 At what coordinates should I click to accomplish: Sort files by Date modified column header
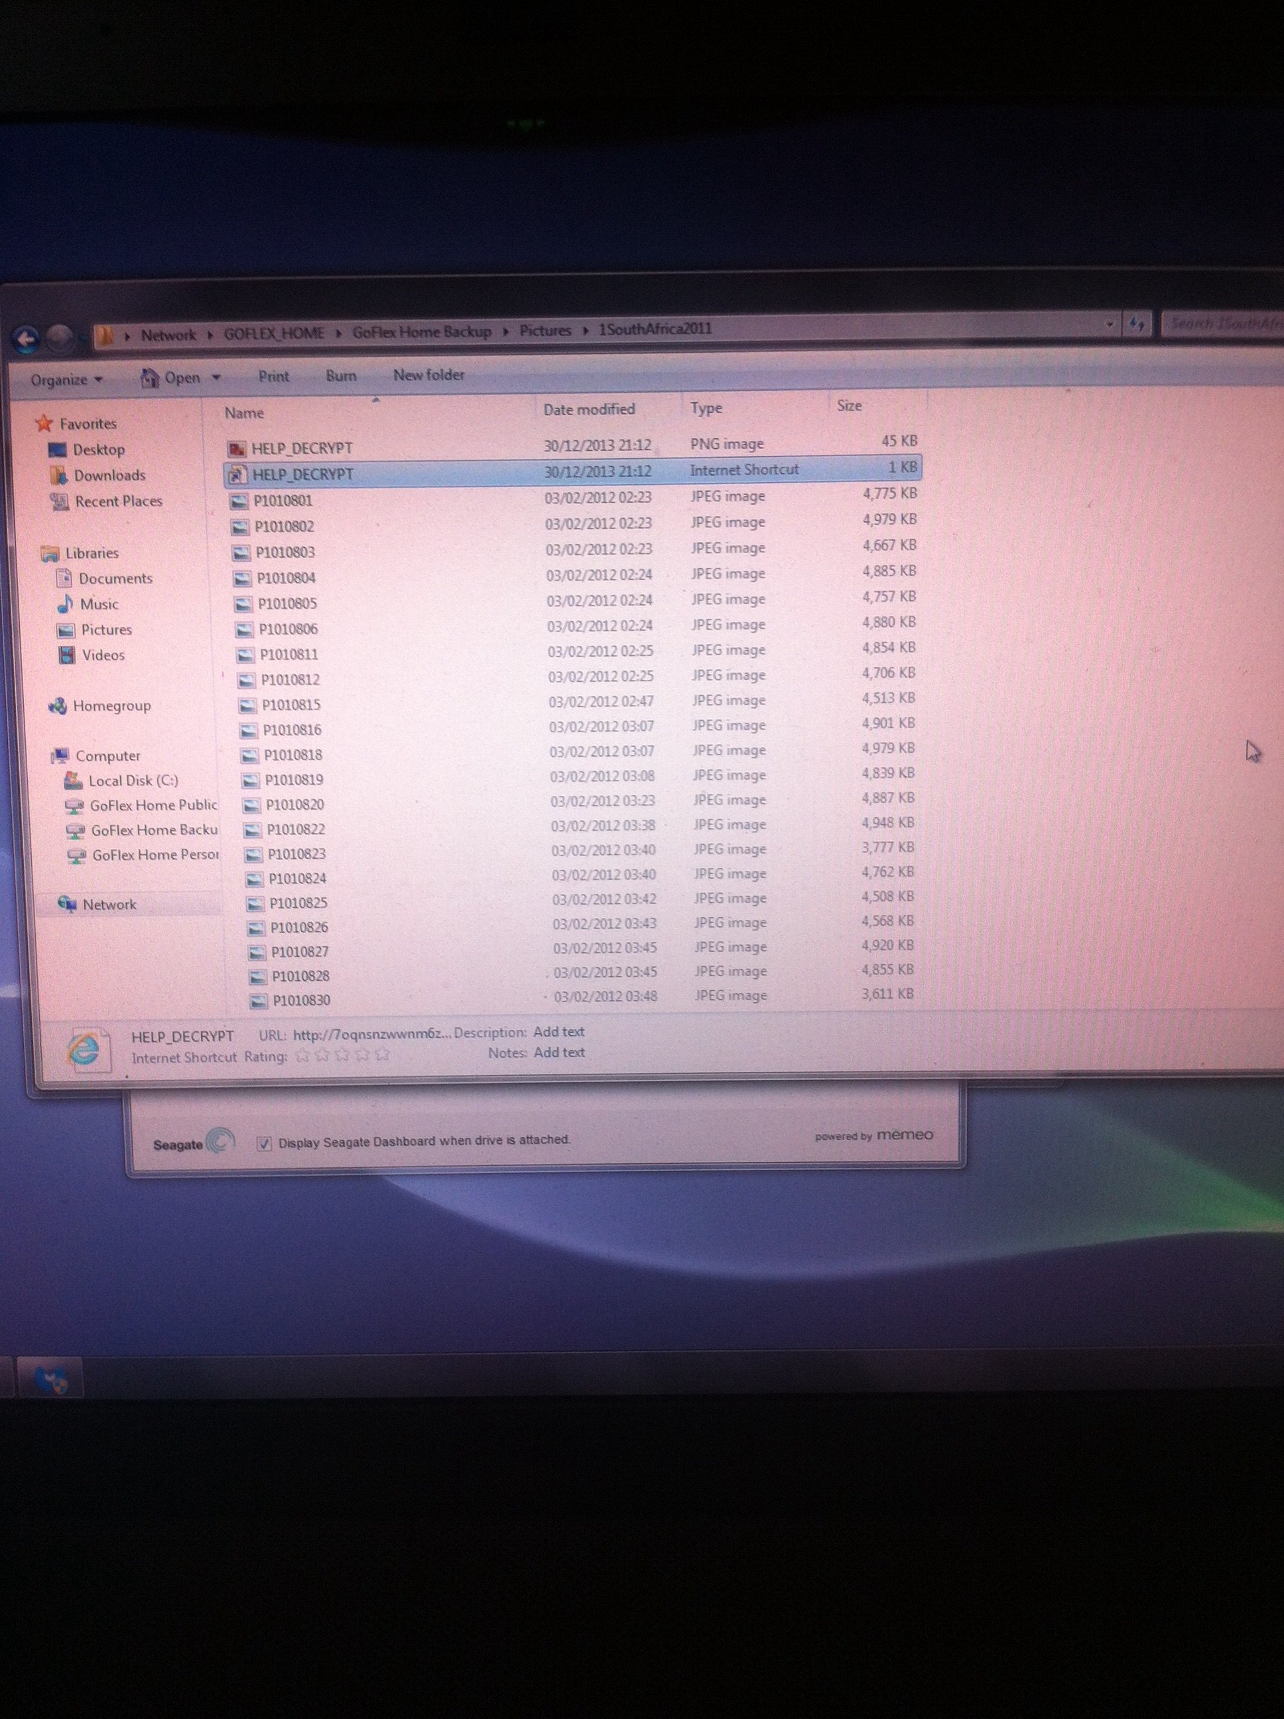[588, 409]
